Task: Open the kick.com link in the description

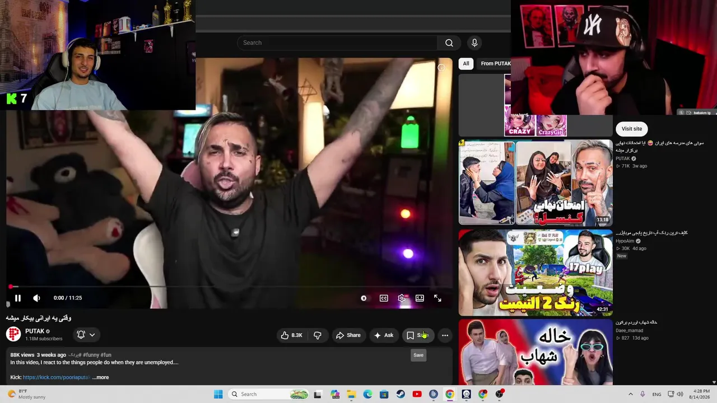Action: [x=56, y=377]
